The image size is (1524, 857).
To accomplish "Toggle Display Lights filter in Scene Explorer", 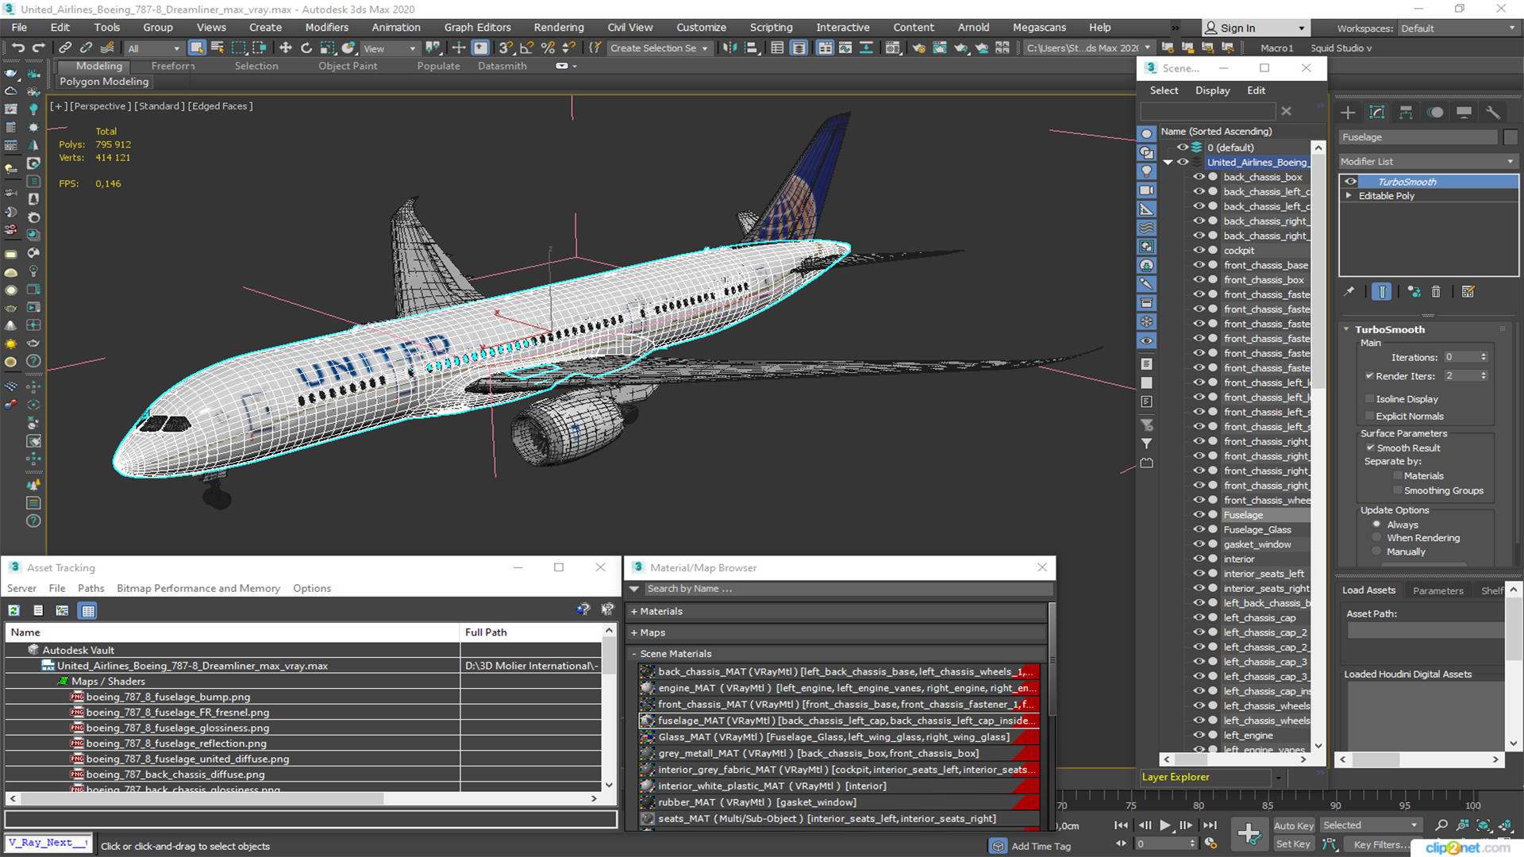I will point(1146,171).
